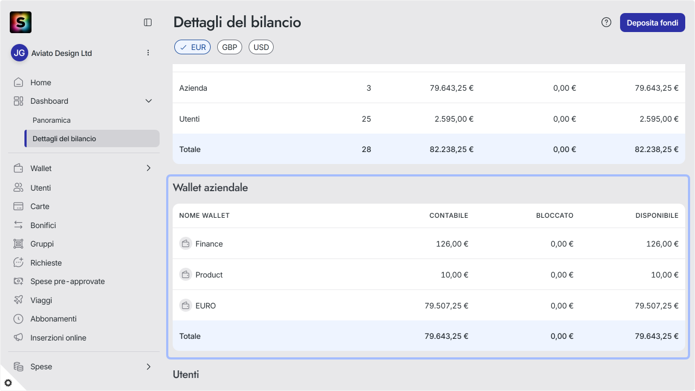Image resolution: width=695 pixels, height=391 pixels.
Task: Expand the Wallet submenu chevron
Action: 149,168
